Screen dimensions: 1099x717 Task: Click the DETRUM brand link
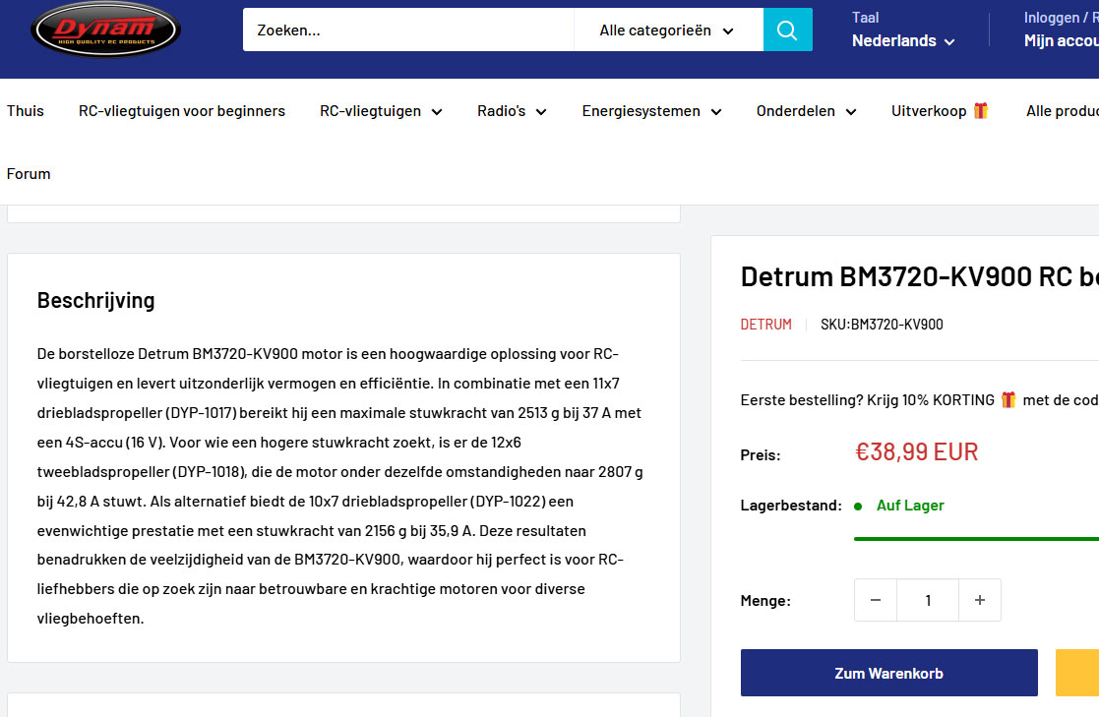click(765, 325)
